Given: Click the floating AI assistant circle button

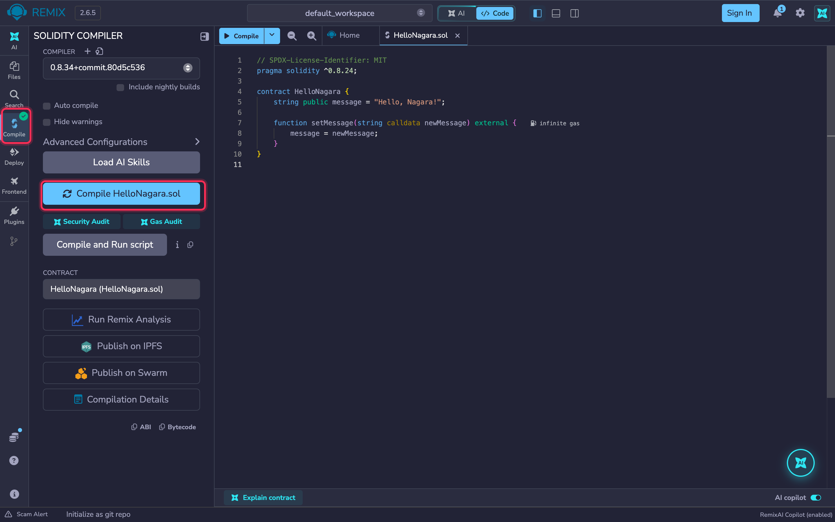Looking at the screenshot, I should click(x=800, y=463).
